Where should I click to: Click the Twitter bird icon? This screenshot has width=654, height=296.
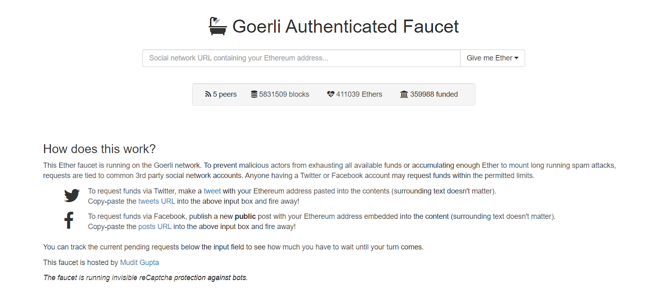tap(72, 195)
